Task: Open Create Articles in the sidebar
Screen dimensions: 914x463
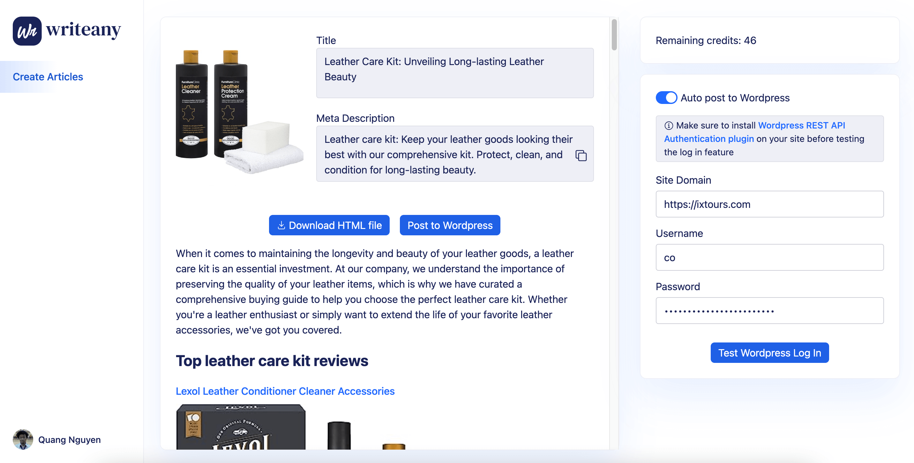Action: point(48,77)
